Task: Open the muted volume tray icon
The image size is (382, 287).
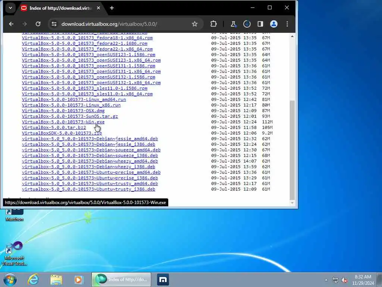Action: 344,280
